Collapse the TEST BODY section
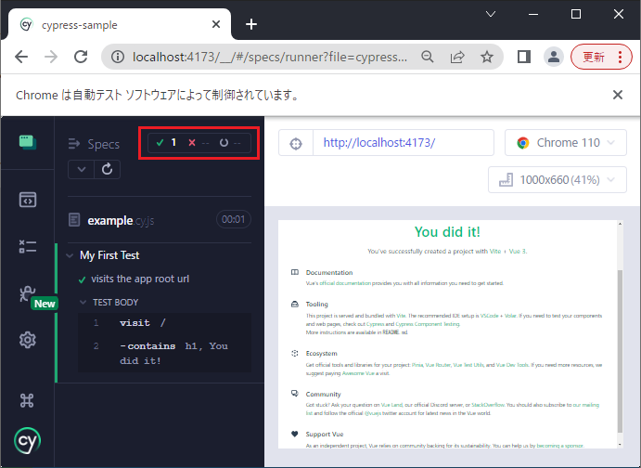The image size is (641, 468). (x=83, y=303)
